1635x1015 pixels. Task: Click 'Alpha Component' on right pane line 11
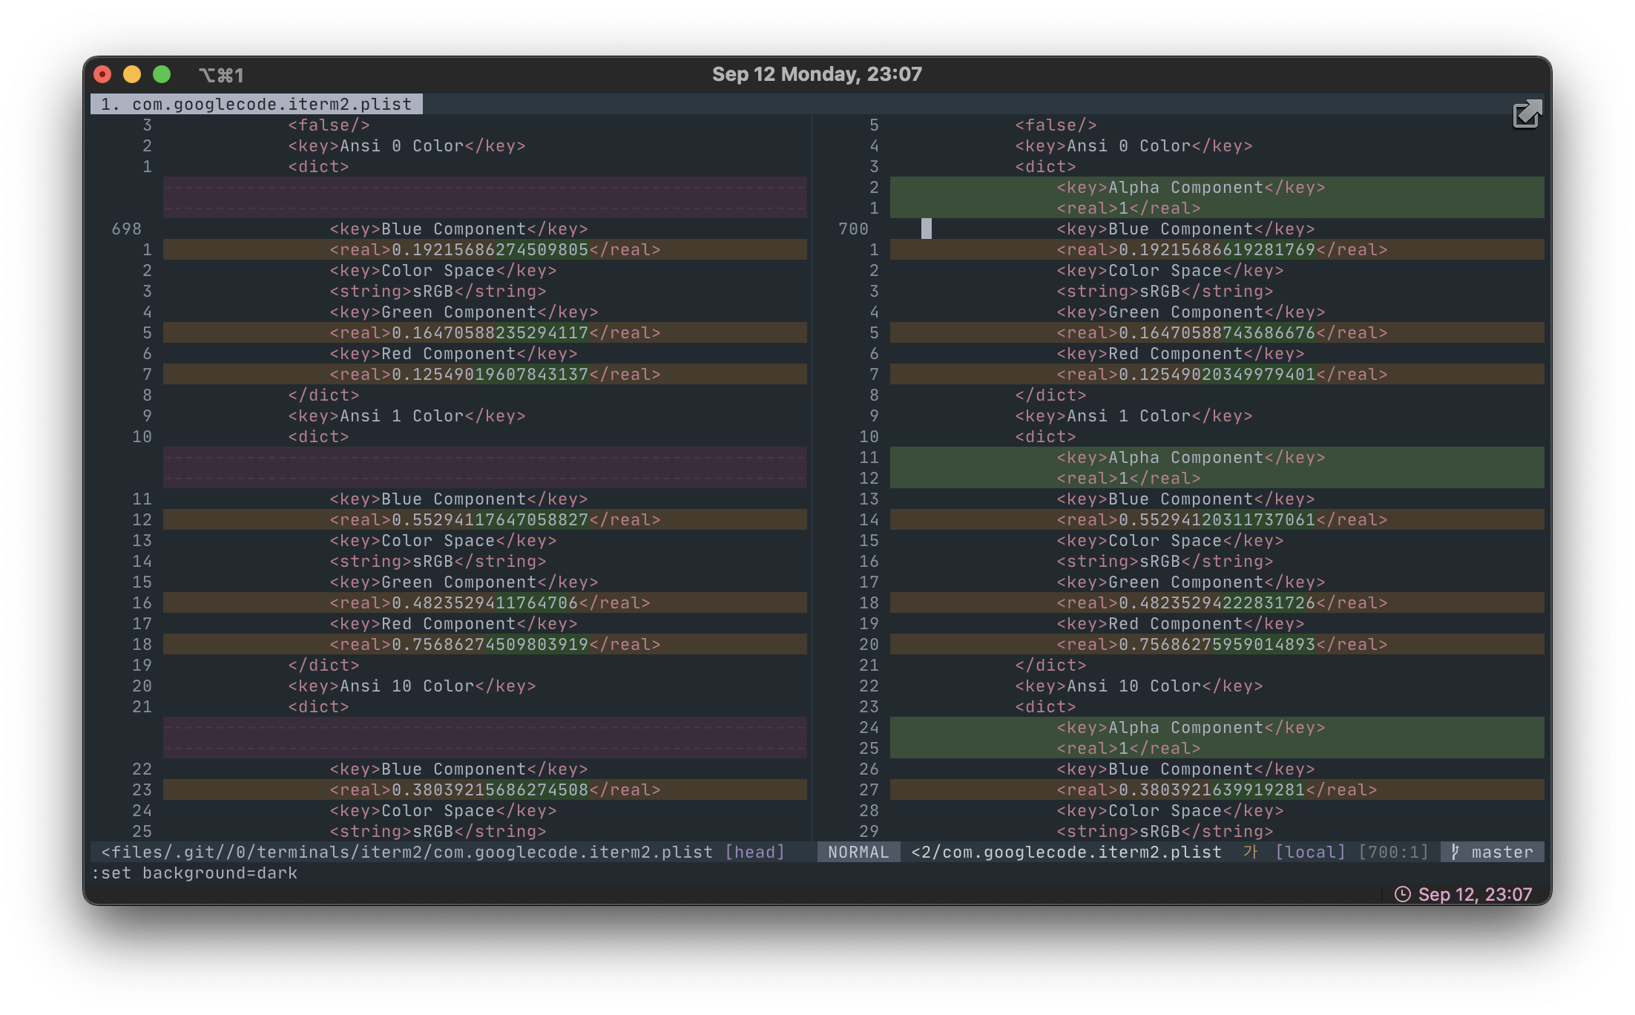click(x=1185, y=457)
